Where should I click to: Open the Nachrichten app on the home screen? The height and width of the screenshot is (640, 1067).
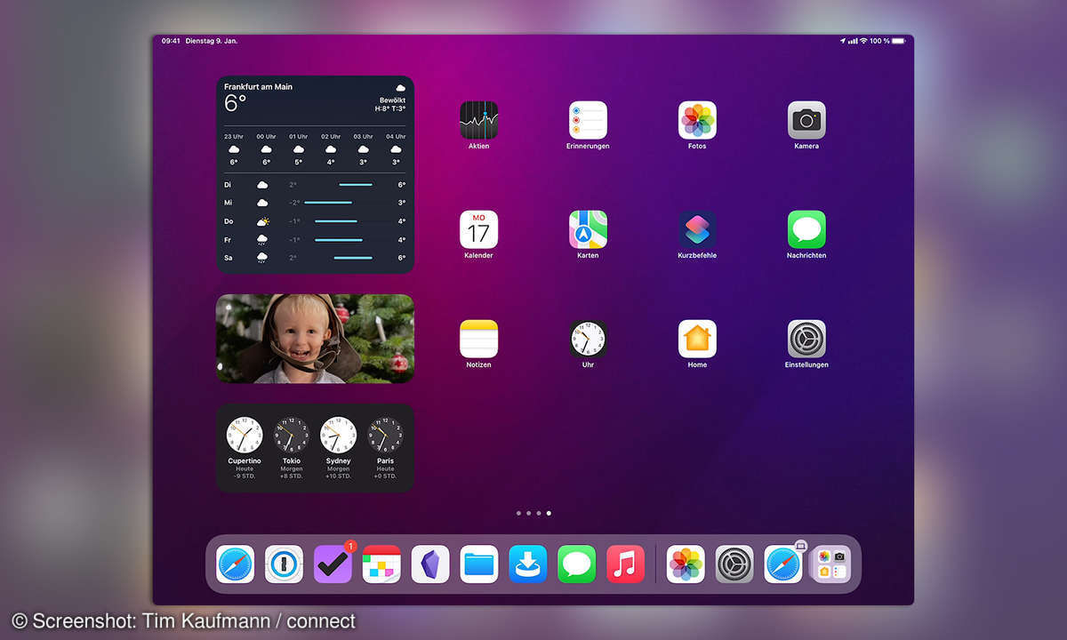(806, 229)
